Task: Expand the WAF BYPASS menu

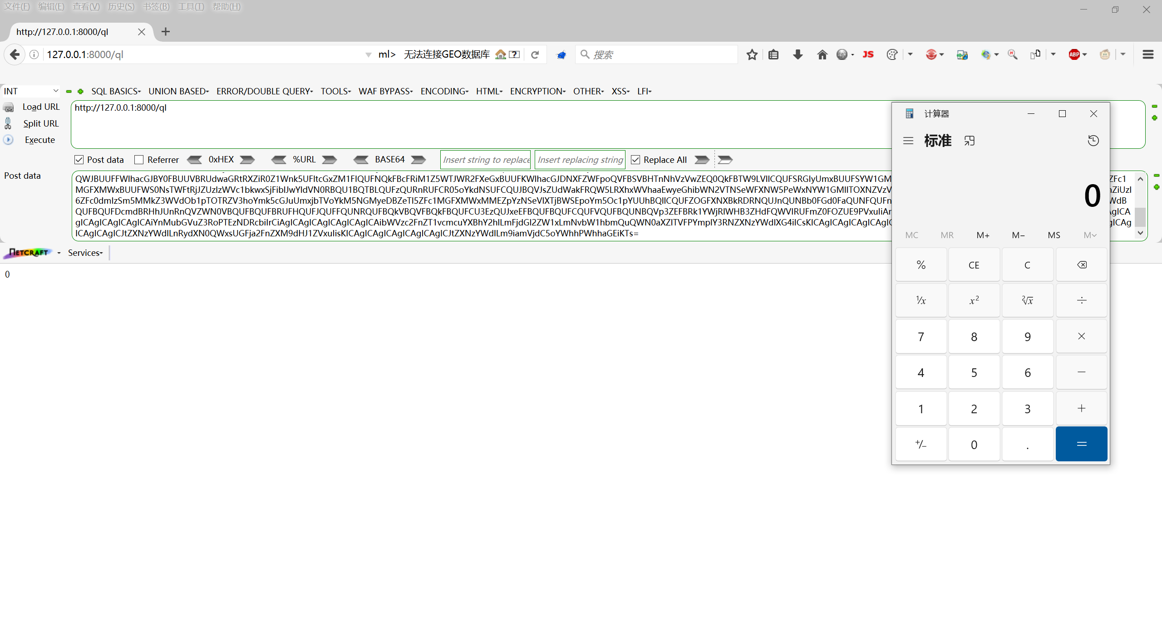Action: 385,91
